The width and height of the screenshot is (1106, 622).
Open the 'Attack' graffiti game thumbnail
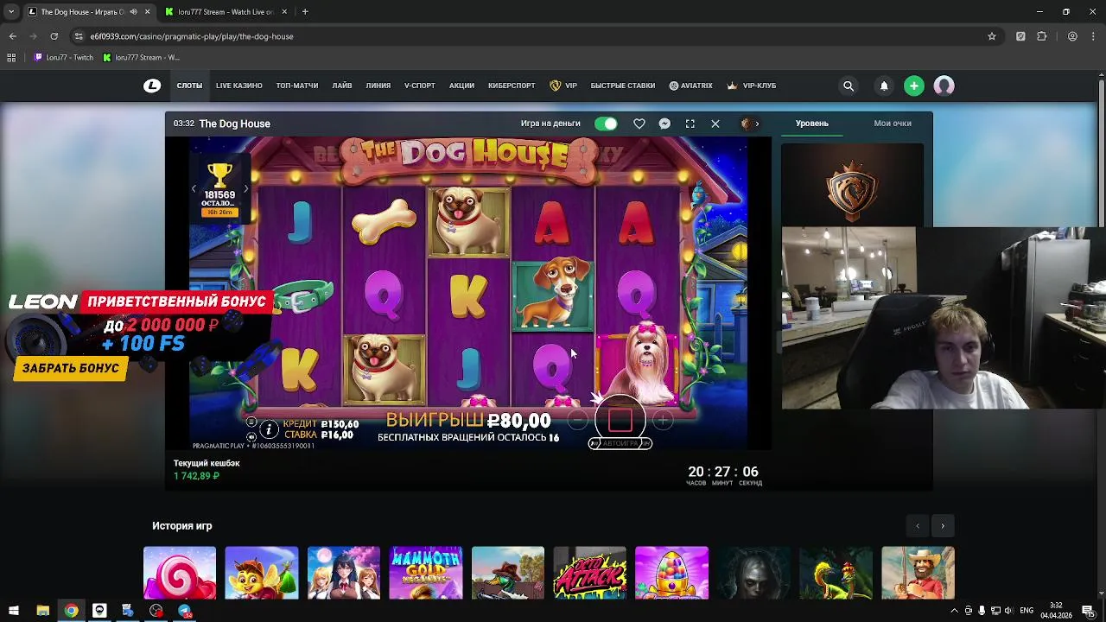coord(590,573)
